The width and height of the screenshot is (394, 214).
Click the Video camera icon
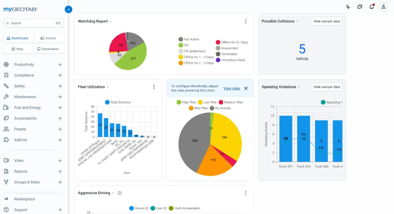click(6, 160)
